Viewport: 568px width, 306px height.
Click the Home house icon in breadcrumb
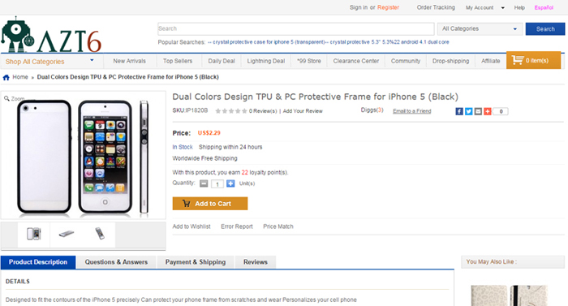pyautogui.click(x=6, y=77)
